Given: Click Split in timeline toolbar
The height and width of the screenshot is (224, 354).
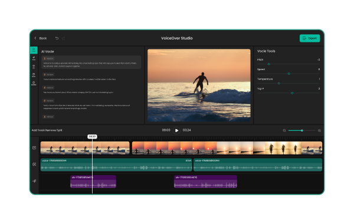Looking at the screenshot, I should point(60,130).
